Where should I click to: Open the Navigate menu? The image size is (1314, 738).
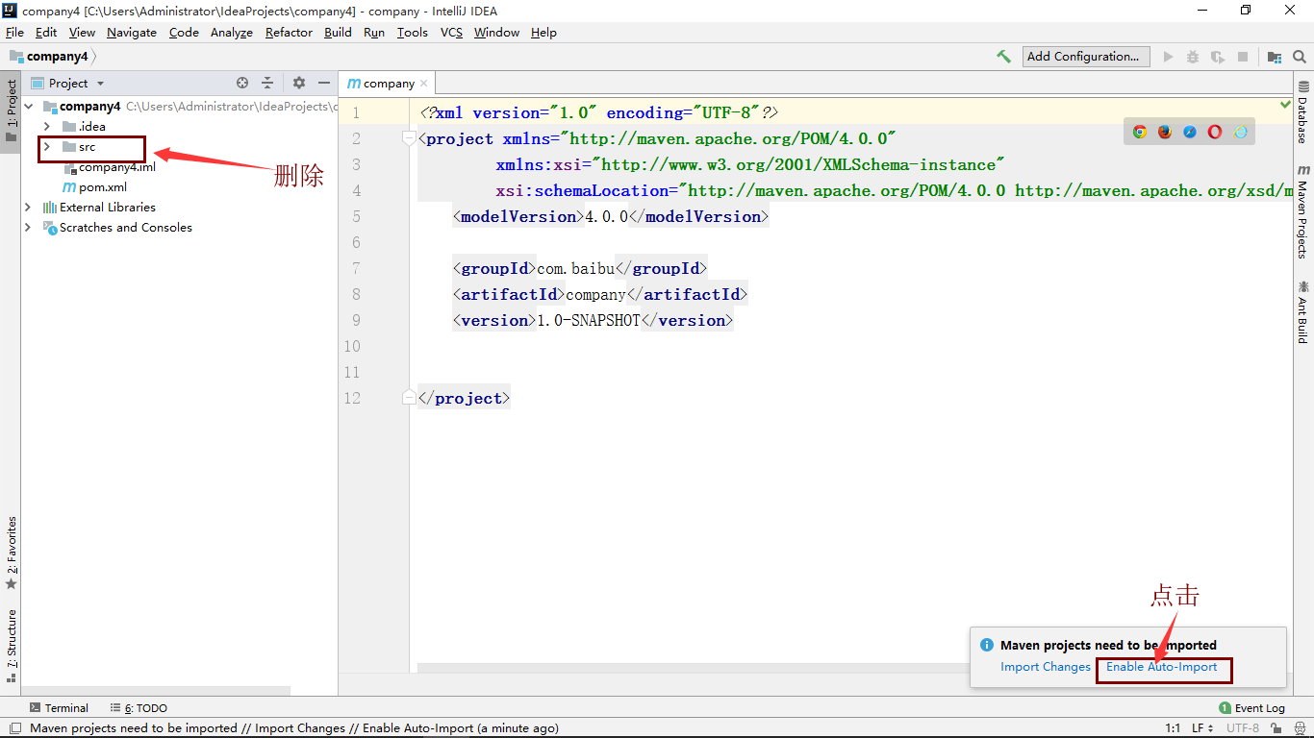tap(132, 32)
